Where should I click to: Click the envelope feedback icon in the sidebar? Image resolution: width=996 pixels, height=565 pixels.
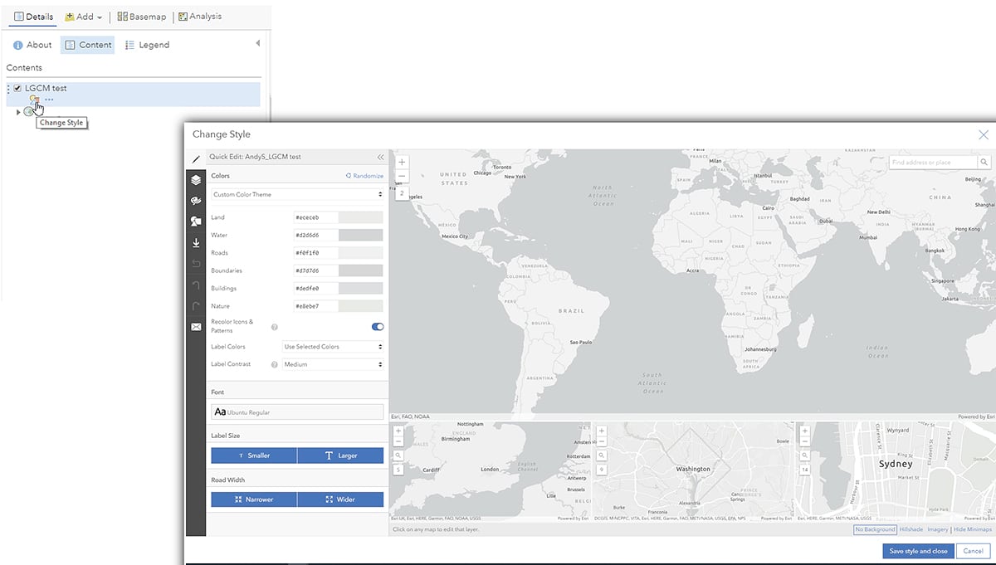(x=196, y=327)
